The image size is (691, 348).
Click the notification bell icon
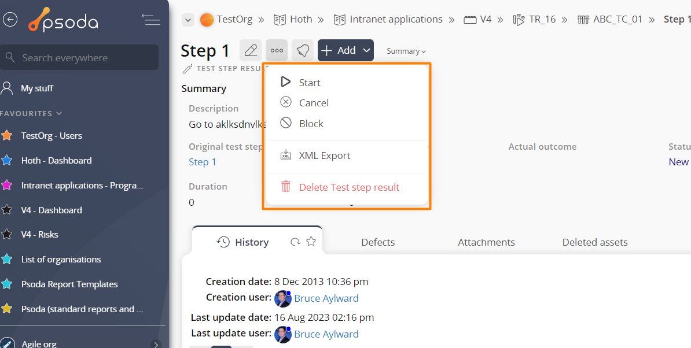coord(303,50)
